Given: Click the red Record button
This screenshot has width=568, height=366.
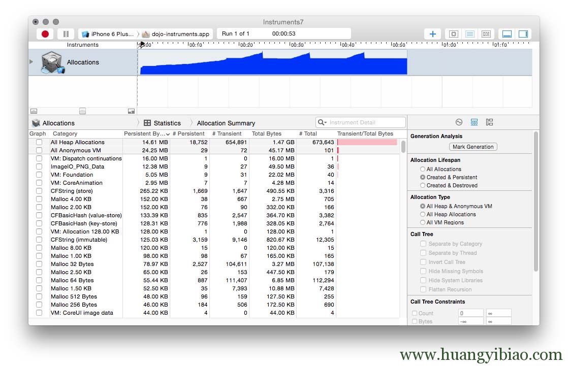Looking at the screenshot, I should (45, 34).
